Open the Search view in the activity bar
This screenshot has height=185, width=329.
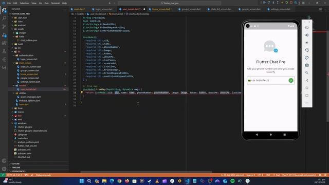pos(4,18)
